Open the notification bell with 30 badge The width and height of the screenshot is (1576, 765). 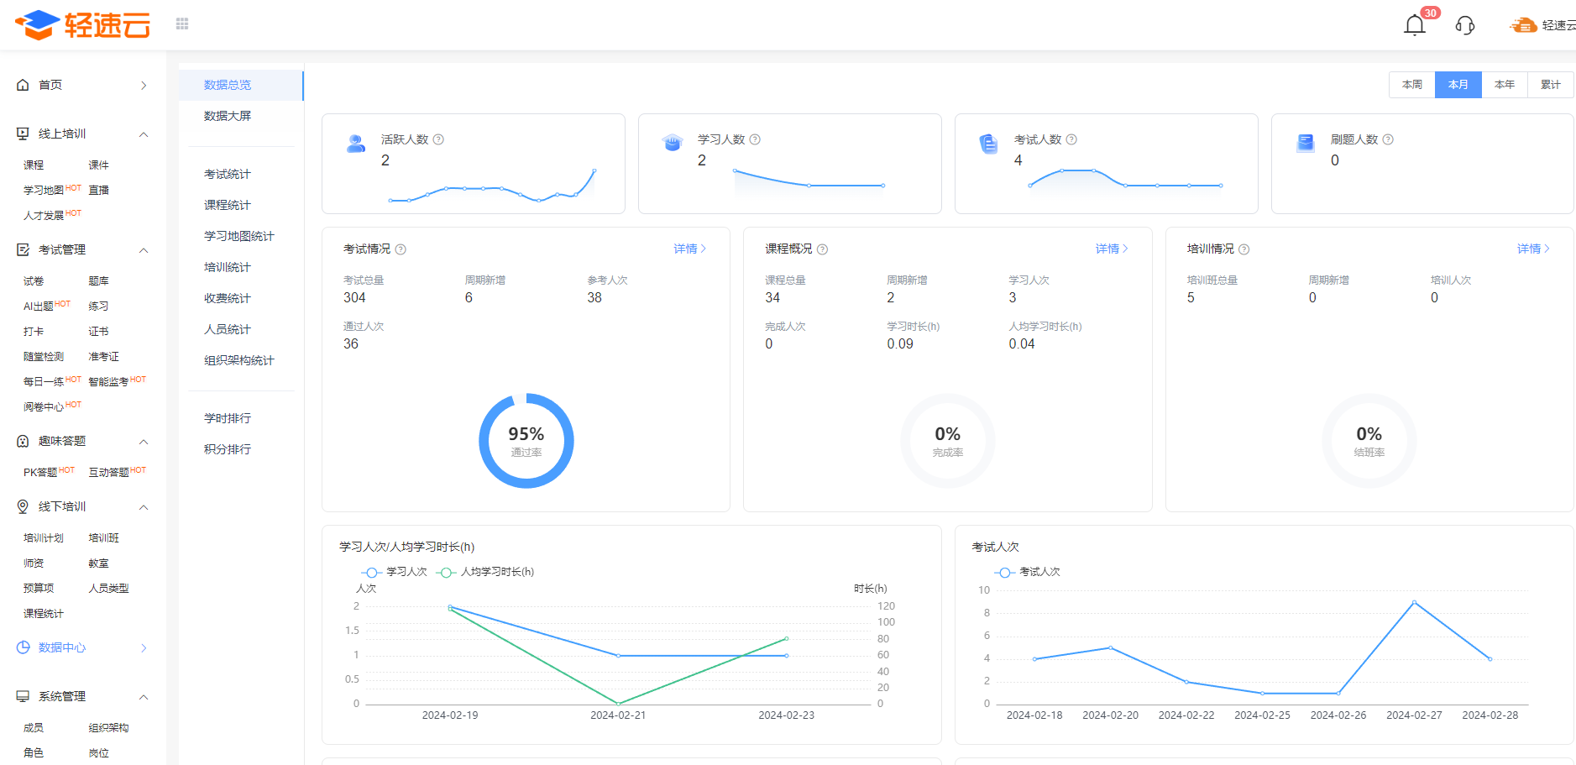(1415, 25)
